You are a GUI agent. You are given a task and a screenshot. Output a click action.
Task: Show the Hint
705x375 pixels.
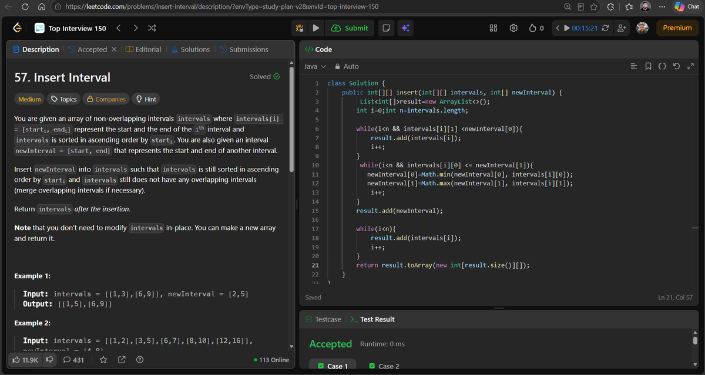click(x=146, y=99)
